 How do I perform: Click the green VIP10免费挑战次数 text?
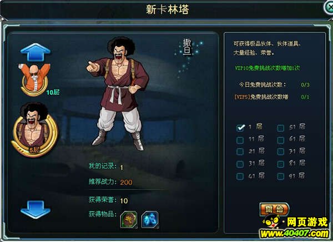click(267, 68)
